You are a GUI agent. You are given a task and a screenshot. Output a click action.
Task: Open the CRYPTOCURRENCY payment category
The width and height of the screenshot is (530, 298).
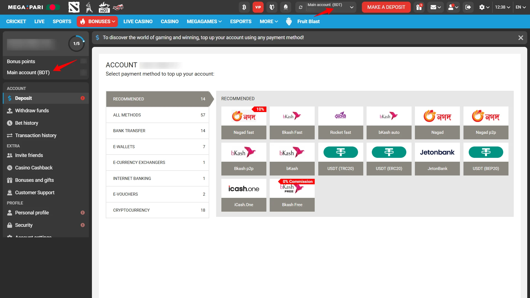[157, 210]
